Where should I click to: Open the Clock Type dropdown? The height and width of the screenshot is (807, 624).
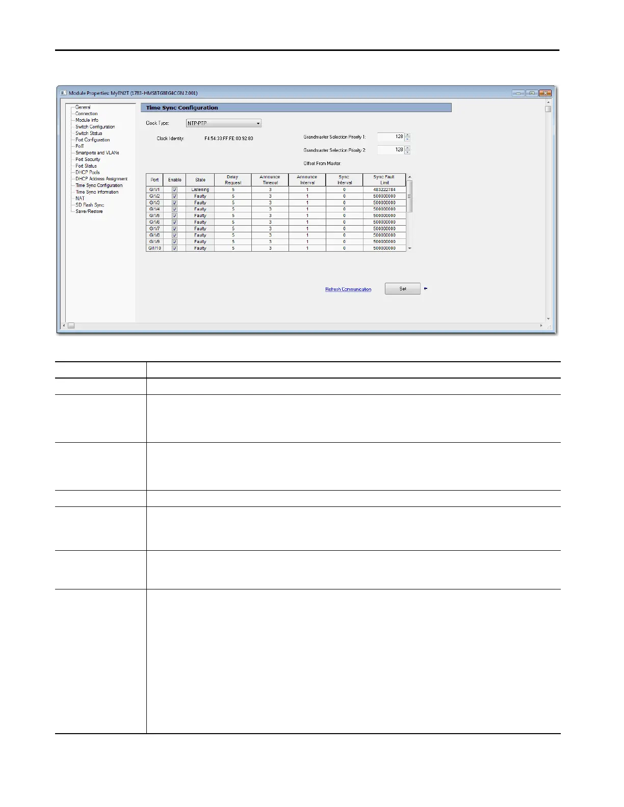pos(223,123)
